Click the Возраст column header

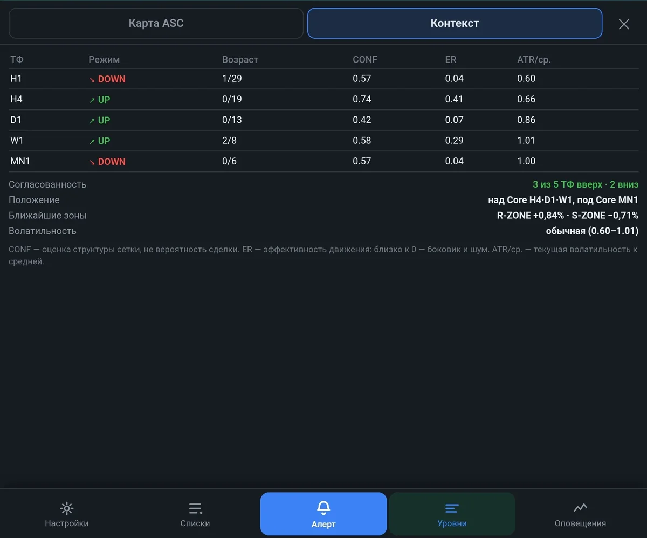pos(240,59)
